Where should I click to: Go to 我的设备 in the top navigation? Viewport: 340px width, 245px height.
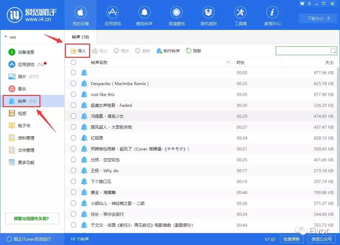pos(81,15)
